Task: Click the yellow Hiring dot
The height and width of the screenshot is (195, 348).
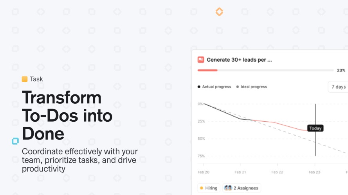Action: (x=202, y=188)
